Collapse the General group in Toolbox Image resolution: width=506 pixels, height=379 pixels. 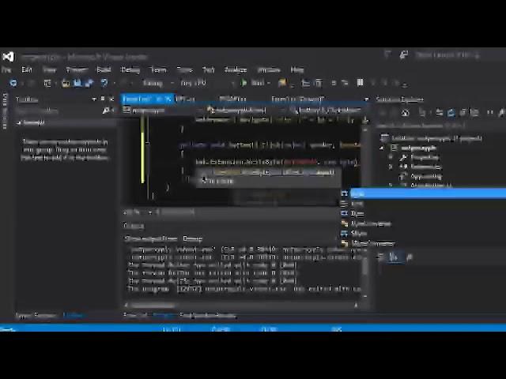(19, 123)
